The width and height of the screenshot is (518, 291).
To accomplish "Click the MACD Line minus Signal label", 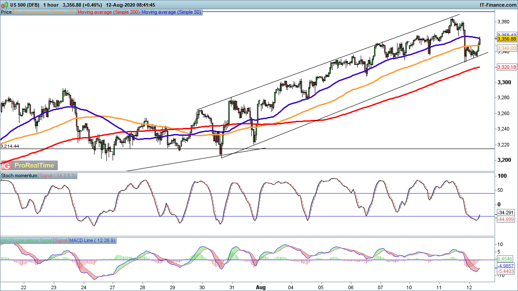I will [26, 240].
